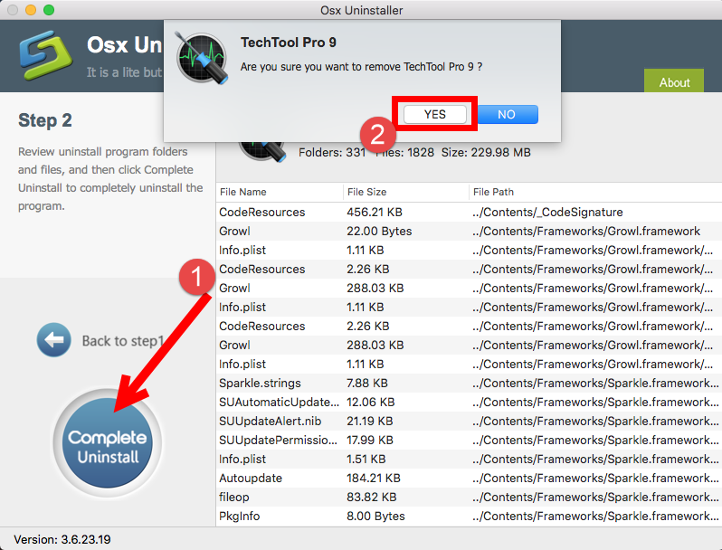Viewport: 722px width, 550px height.
Task: Sort by the File Path column header
Action: point(596,192)
